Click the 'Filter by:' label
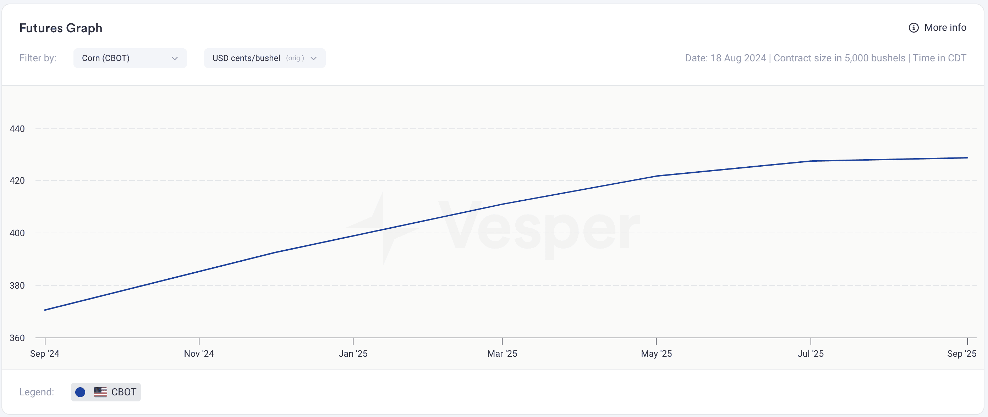The width and height of the screenshot is (988, 417). click(38, 58)
